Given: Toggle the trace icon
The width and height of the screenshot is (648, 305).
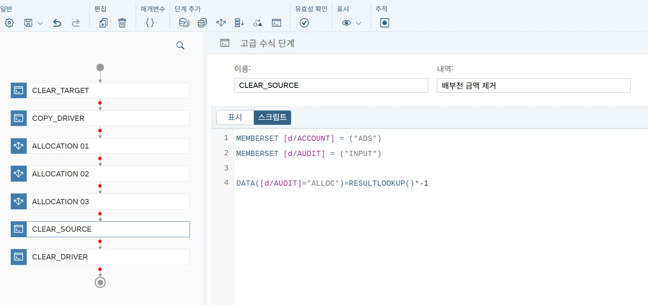Looking at the screenshot, I should 384,23.
